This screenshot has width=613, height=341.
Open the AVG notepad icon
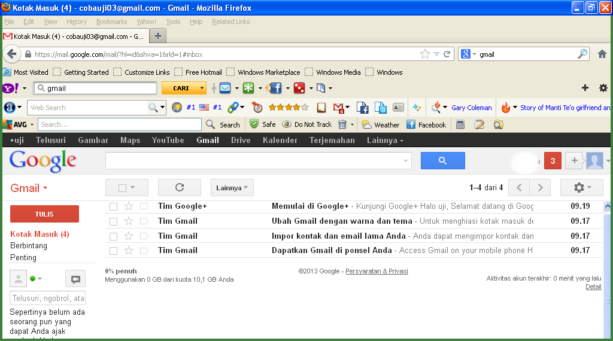click(480, 124)
